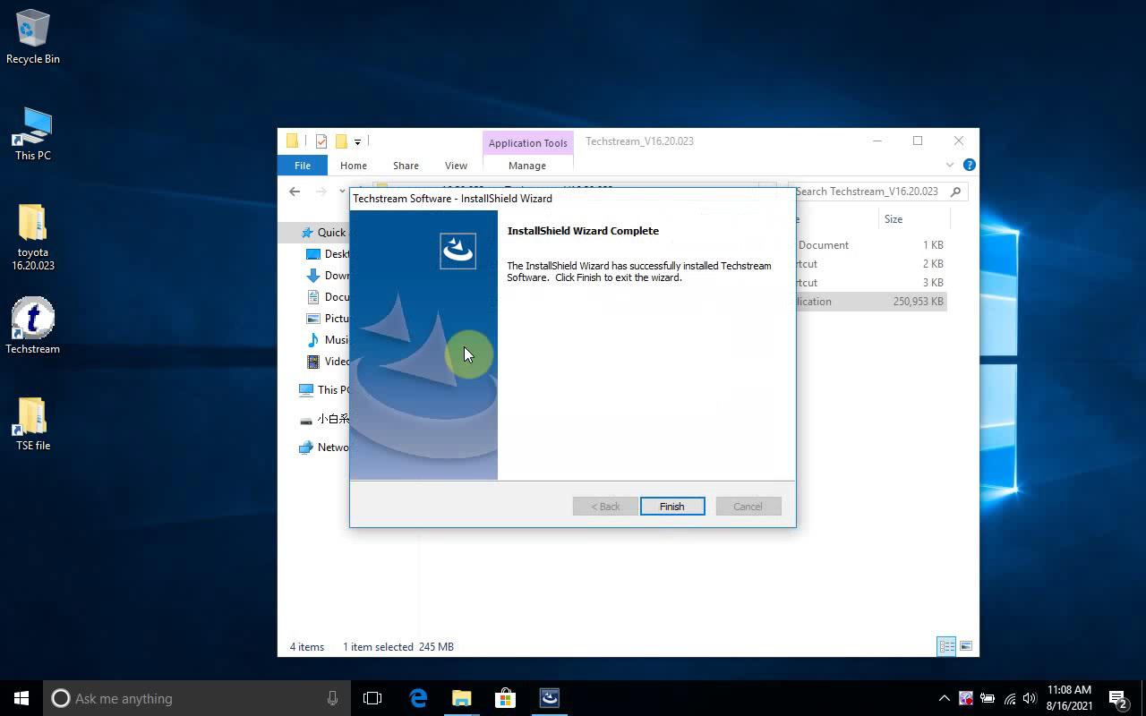Select the This PC desktop icon

point(33,134)
